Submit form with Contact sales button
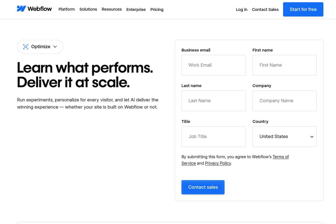Viewport: 336px width, 224px height. tap(203, 187)
